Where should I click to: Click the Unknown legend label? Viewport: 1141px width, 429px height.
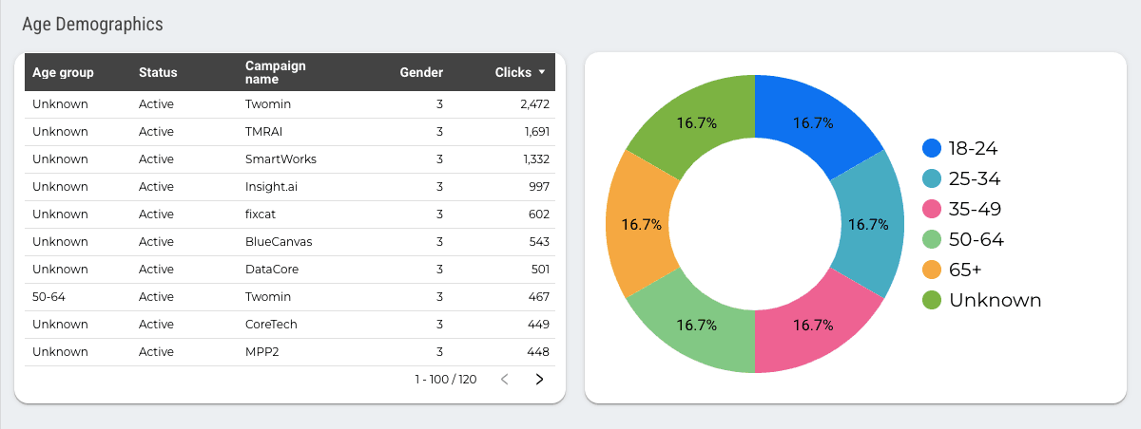tap(996, 300)
